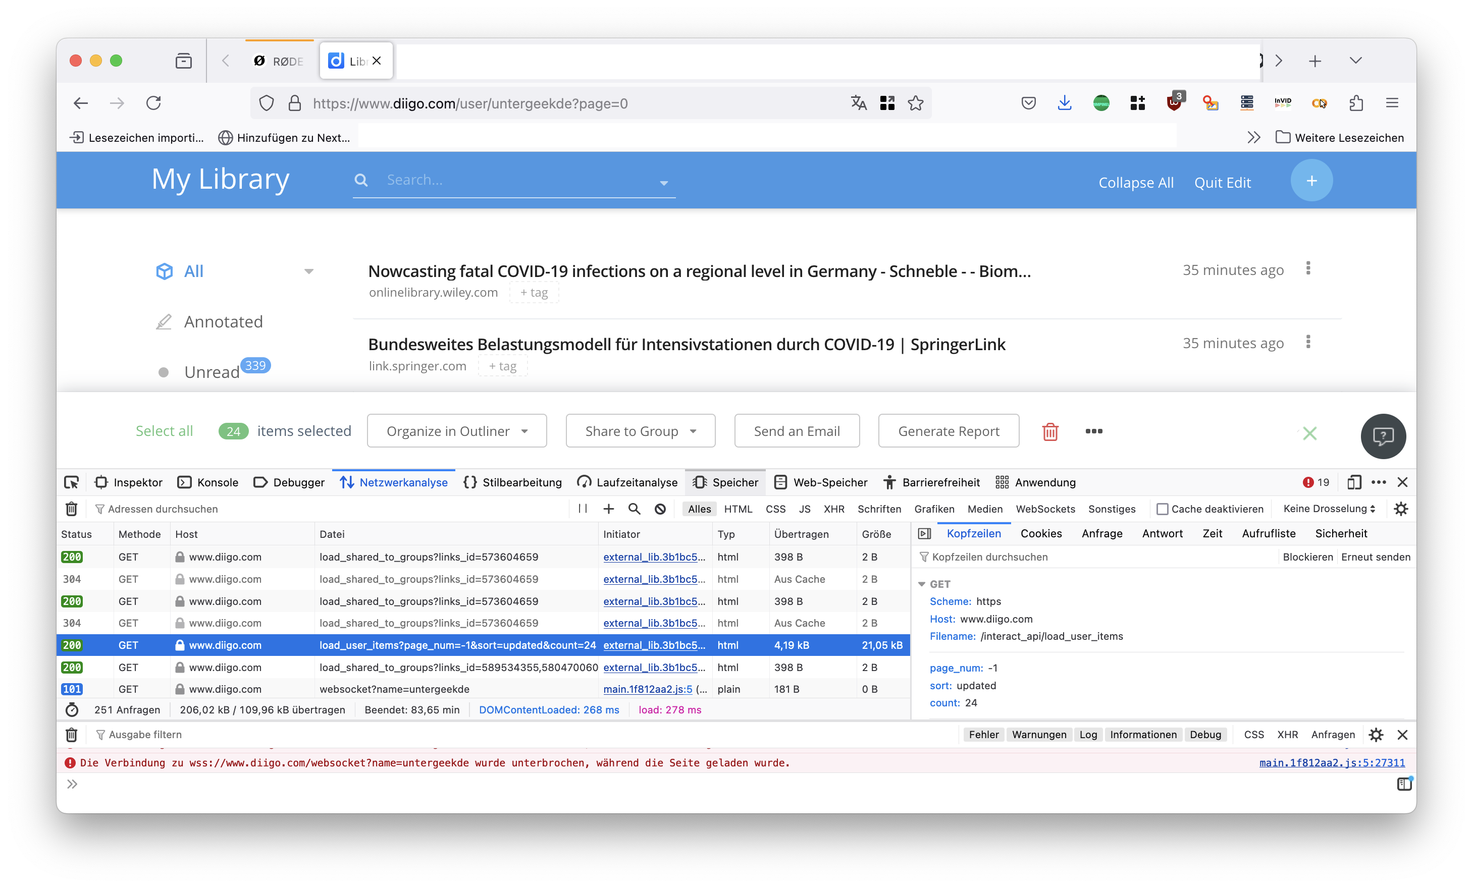The height and width of the screenshot is (888, 1473).
Task: Click Send an Email button
Action: [796, 431]
